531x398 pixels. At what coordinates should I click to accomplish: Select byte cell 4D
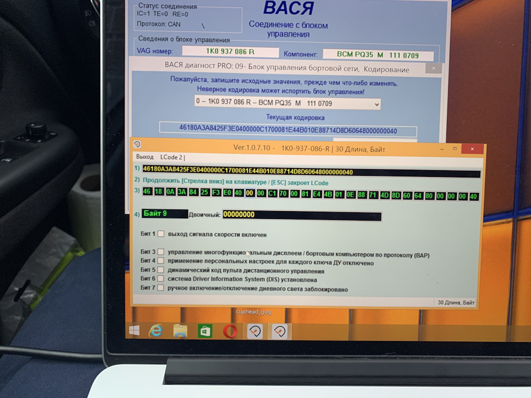click(384, 195)
